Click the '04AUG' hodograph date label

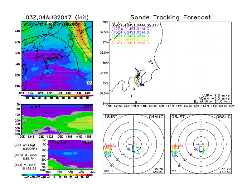point(156,117)
